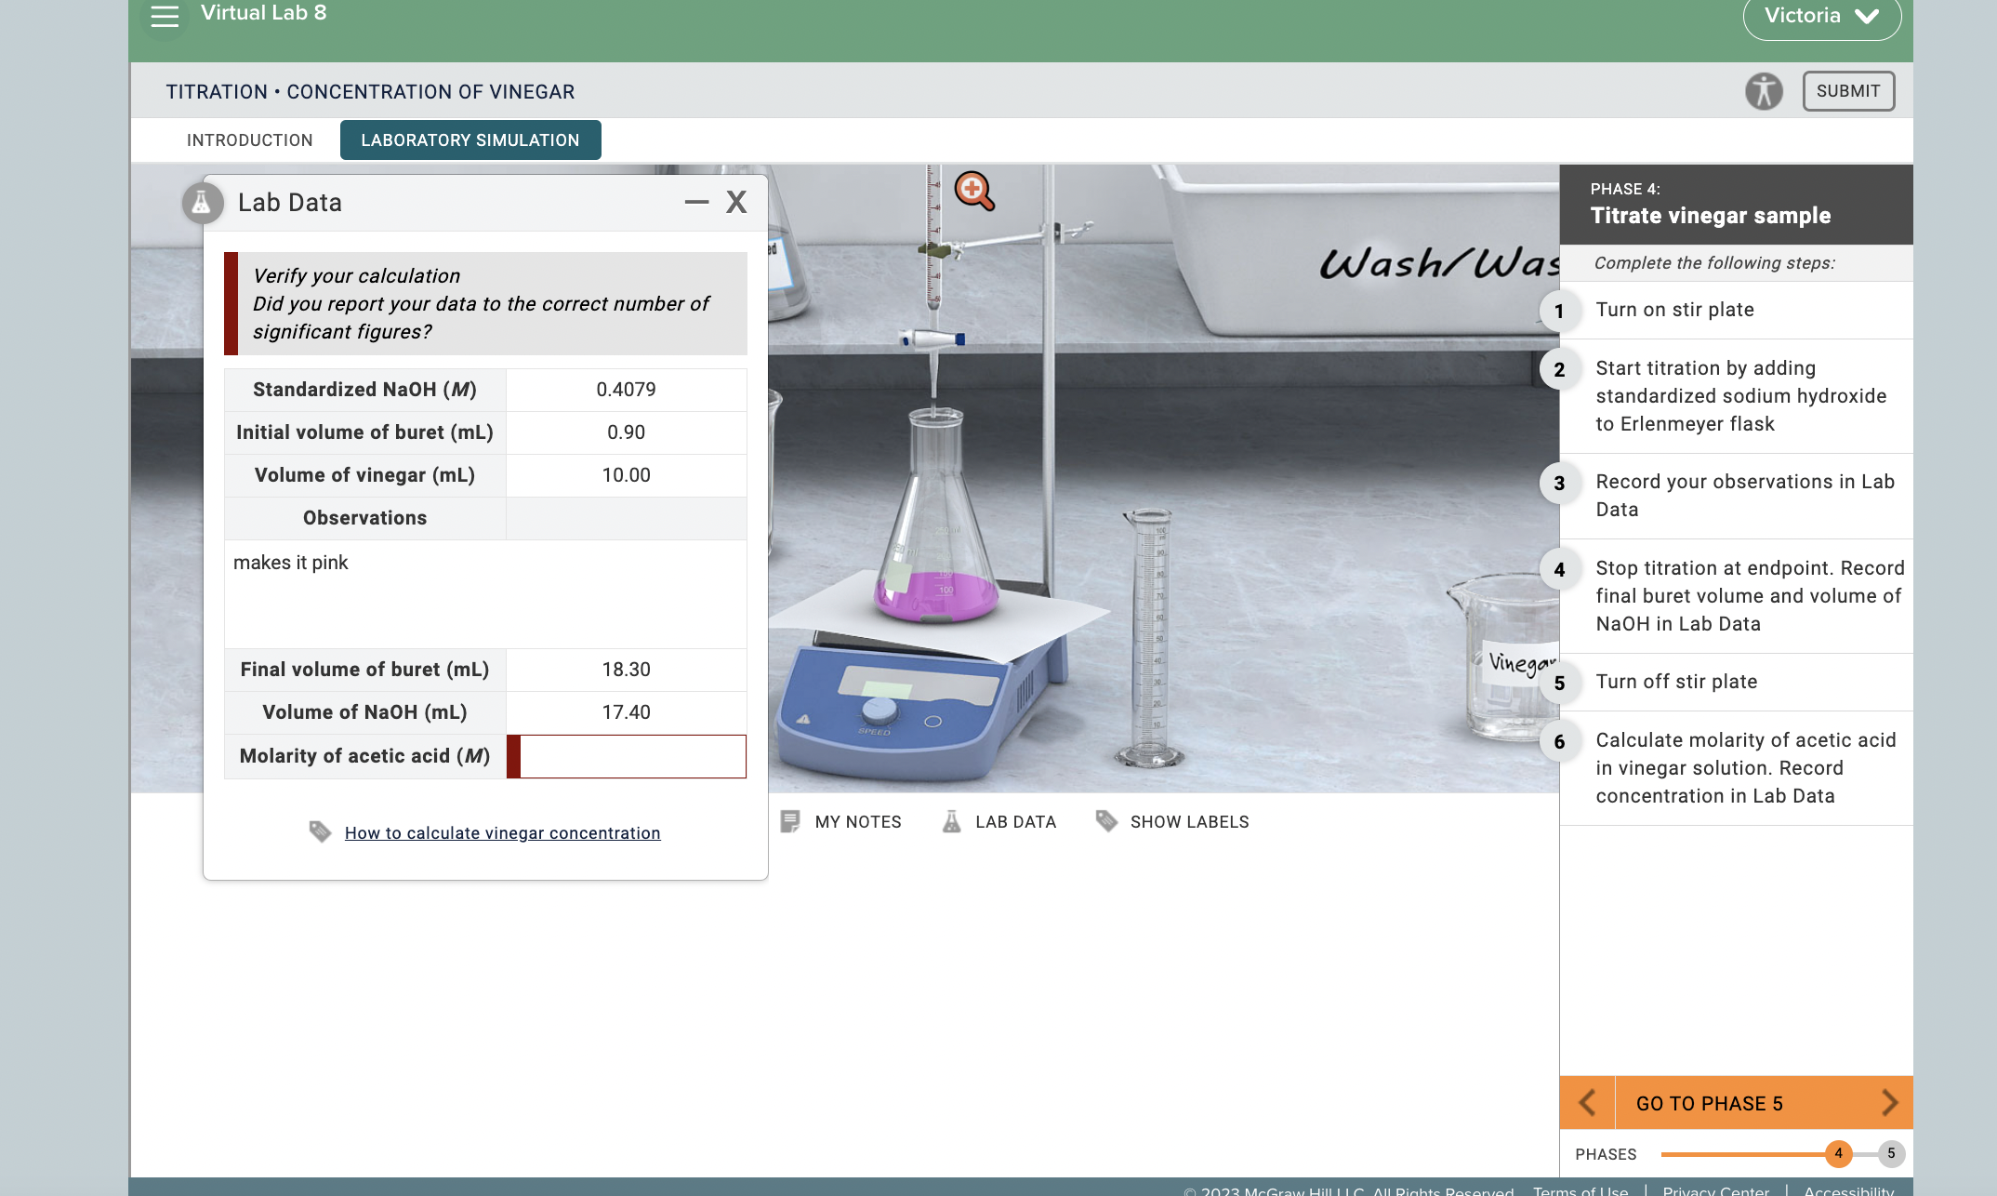This screenshot has height=1196, width=1997.
Task: Click the buret stopcock valve
Action: point(932,339)
